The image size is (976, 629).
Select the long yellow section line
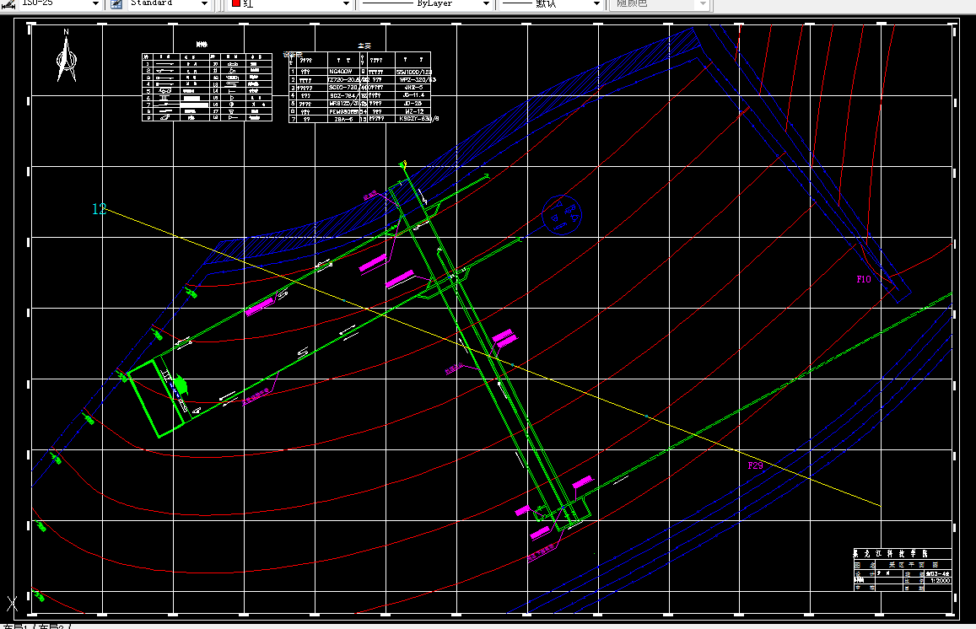tap(493, 358)
